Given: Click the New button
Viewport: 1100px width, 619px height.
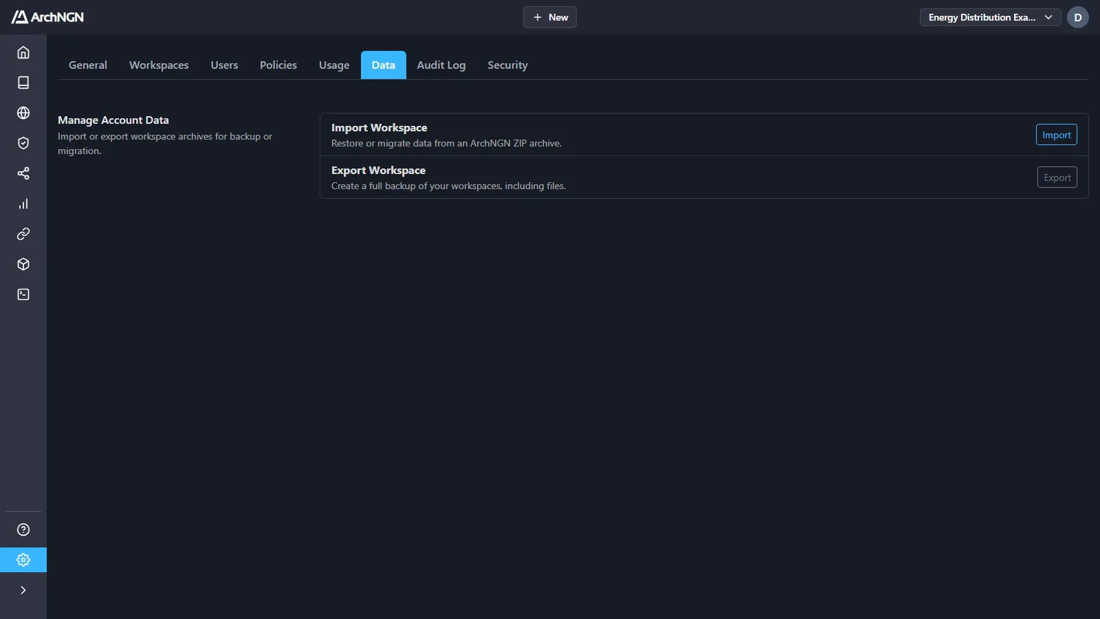Looking at the screenshot, I should (x=550, y=17).
